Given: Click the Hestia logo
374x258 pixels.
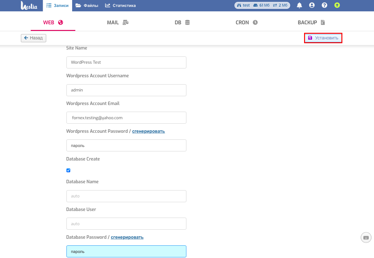Looking at the screenshot, I should pos(29,5).
